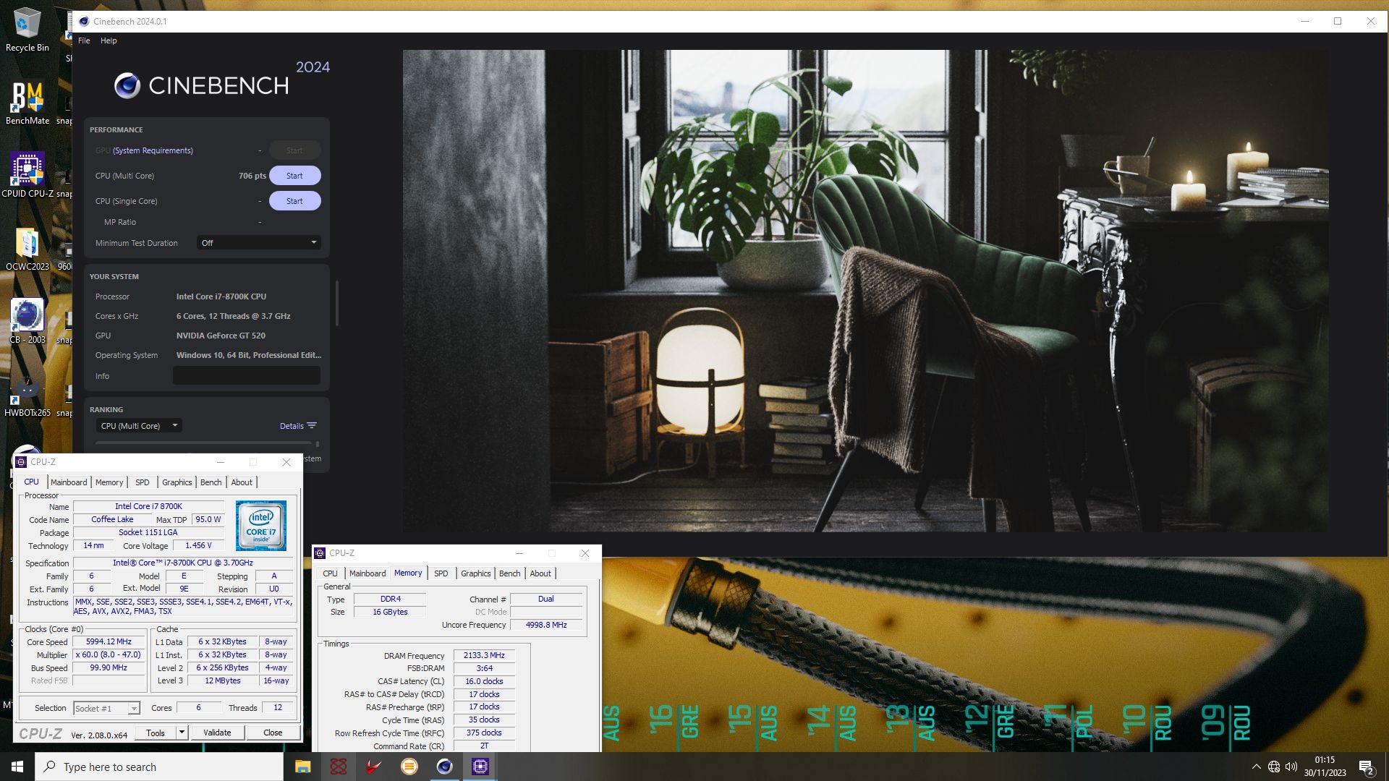The width and height of the screenshot is (1389, 781).
Task: Open the CB - 2003 desktop icon
Action: tap(27, 321)
